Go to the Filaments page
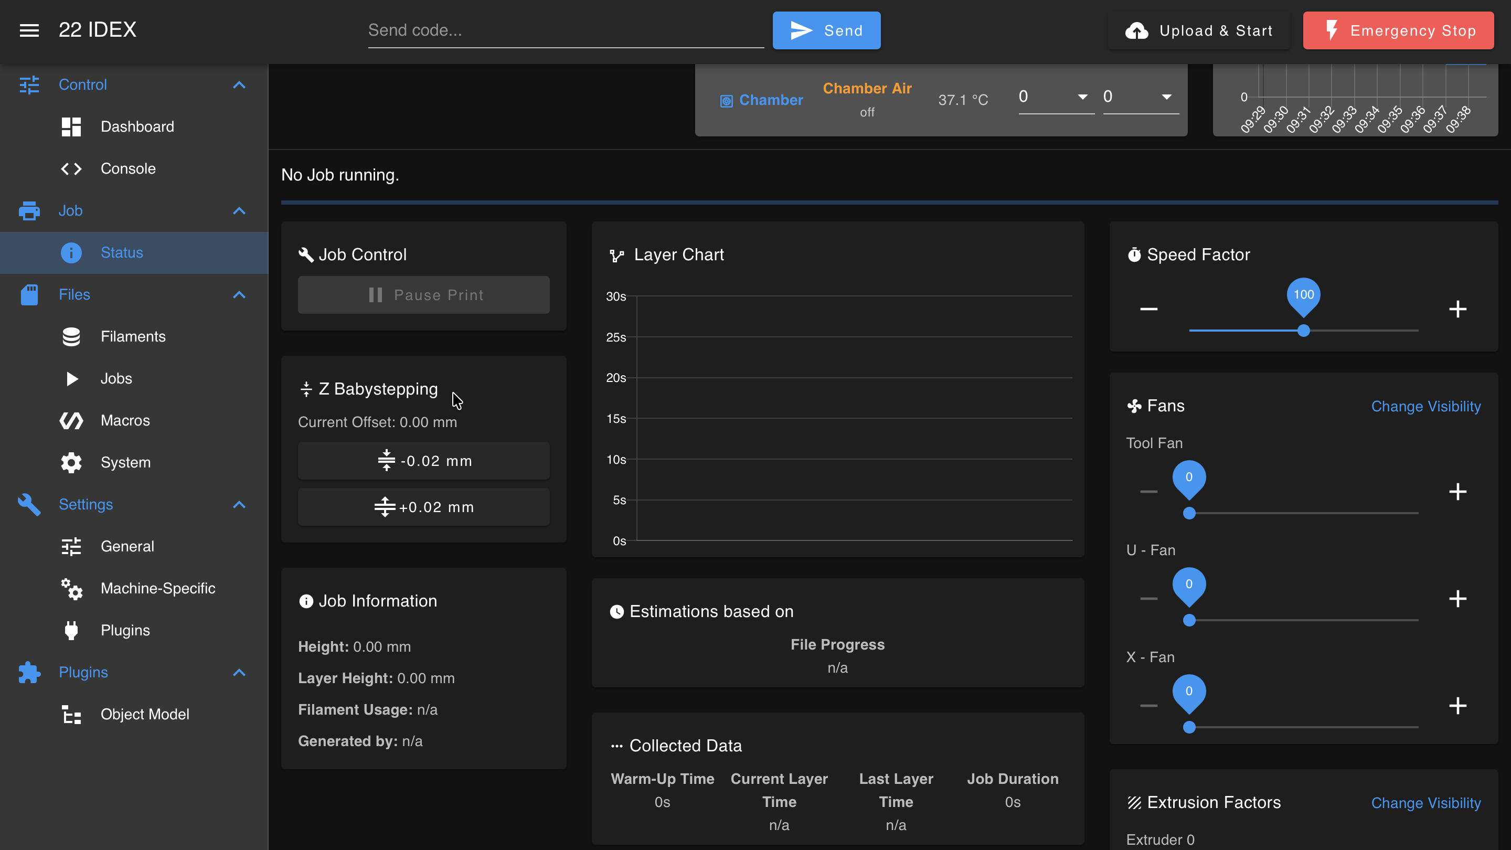Image resolution: width=1511 pixels, height=850 pixels. [134, 337]
